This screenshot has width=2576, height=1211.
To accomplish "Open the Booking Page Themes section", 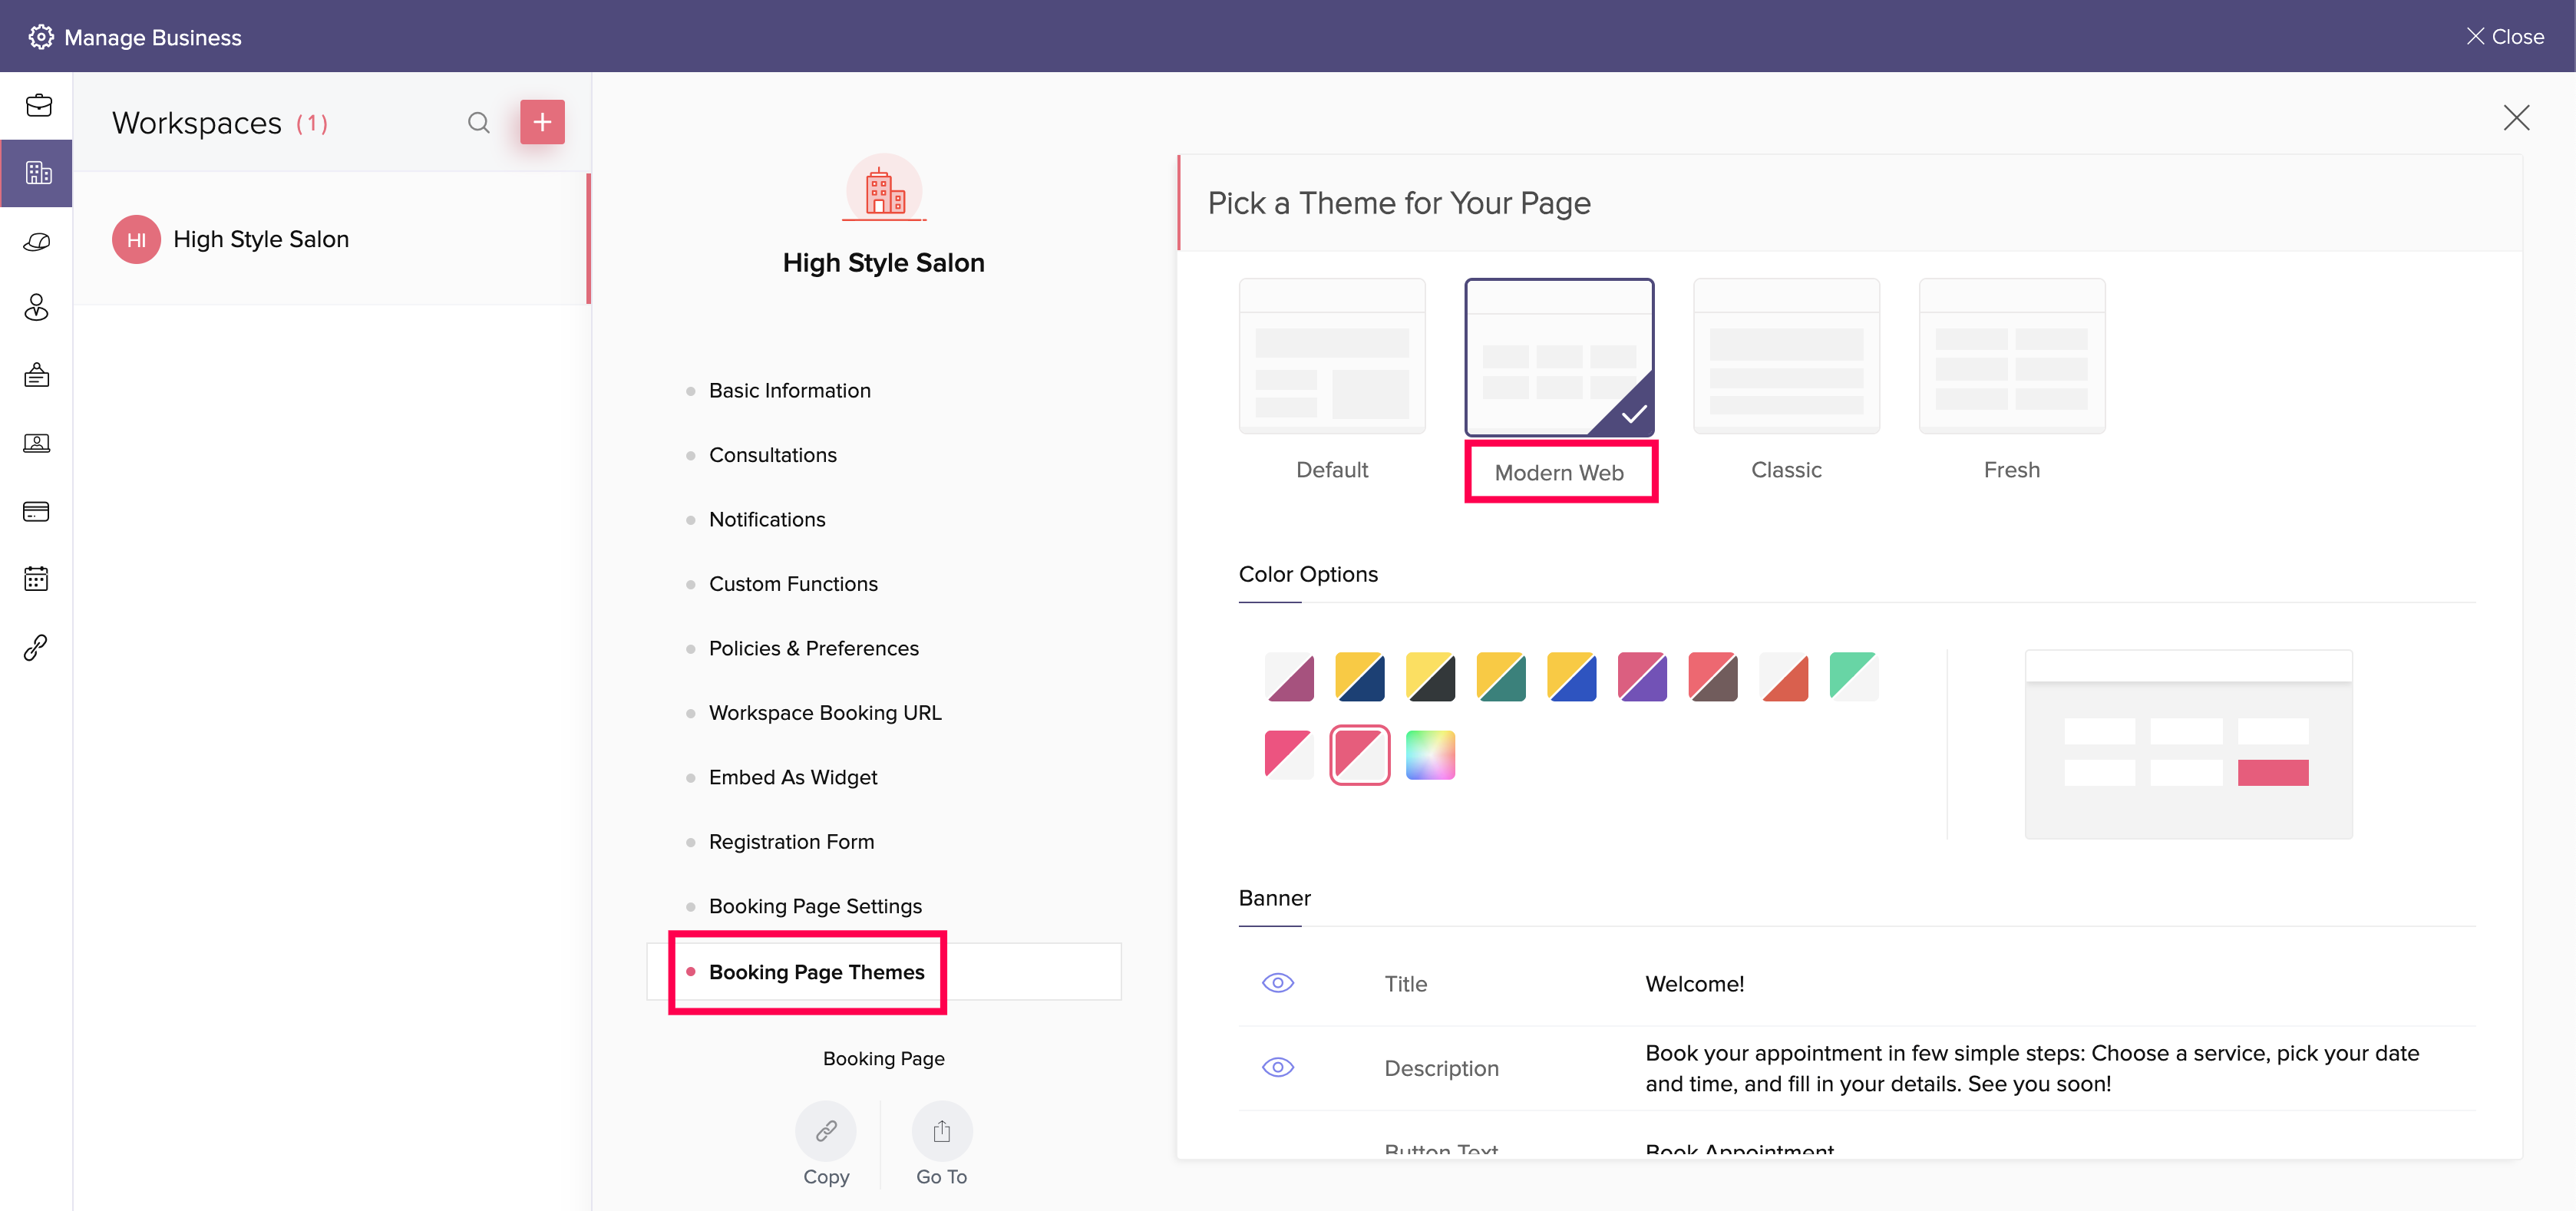I will coord(816,971).
